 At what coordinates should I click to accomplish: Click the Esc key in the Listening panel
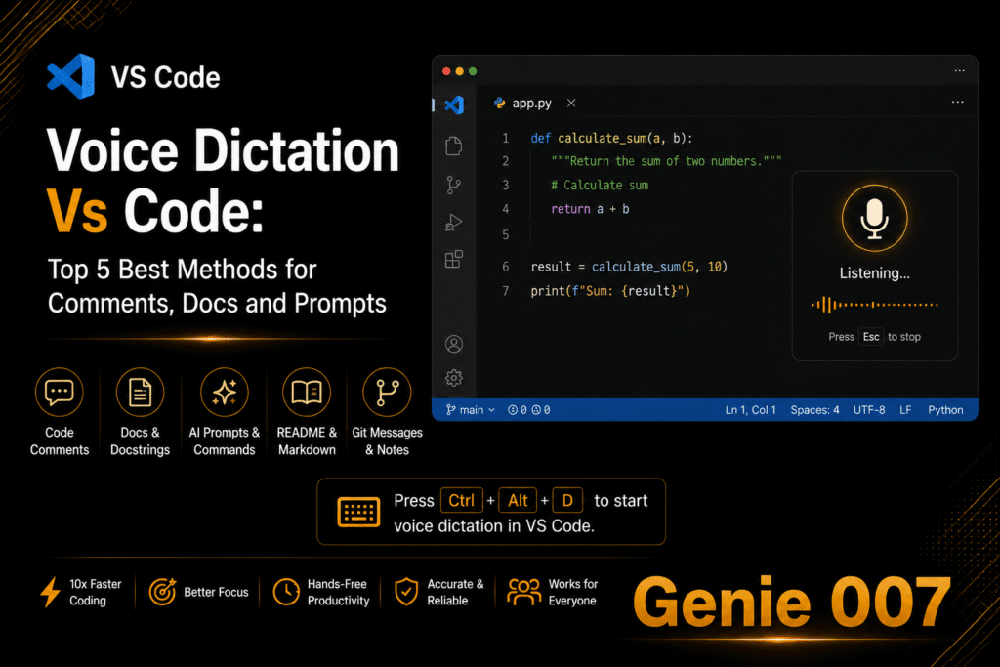[871, 337]
